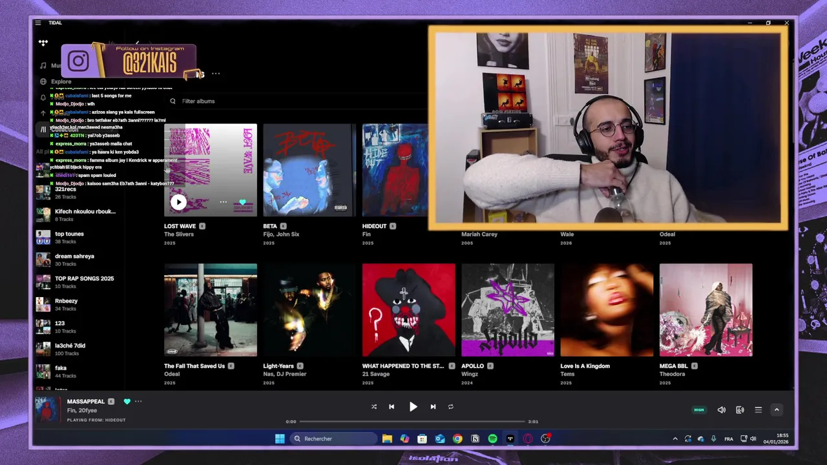Click the search icon beside Filter albums
Viewport: 827px width, 465px height.
(x=173, y=101)
